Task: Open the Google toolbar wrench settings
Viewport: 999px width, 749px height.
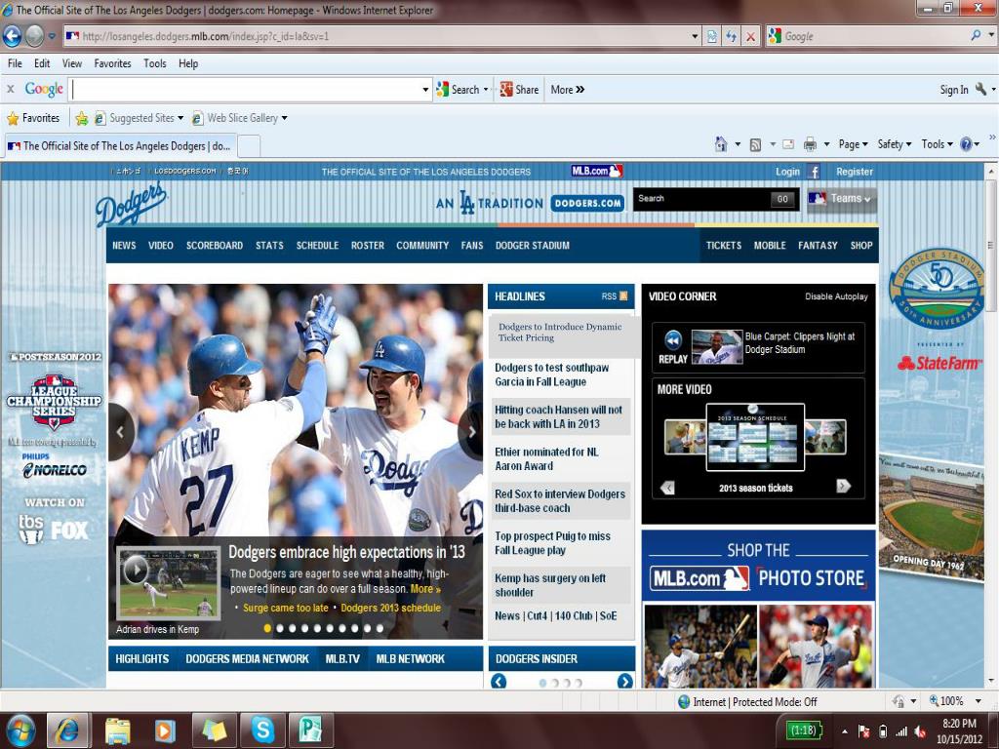Action: tap(981, 89)
